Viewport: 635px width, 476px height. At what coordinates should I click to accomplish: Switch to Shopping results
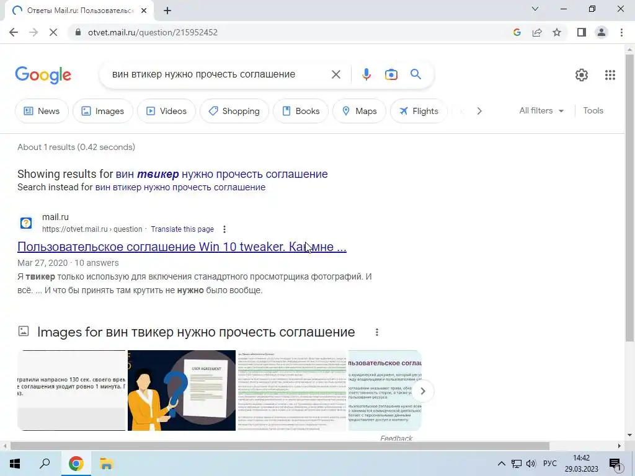point(234,111)
